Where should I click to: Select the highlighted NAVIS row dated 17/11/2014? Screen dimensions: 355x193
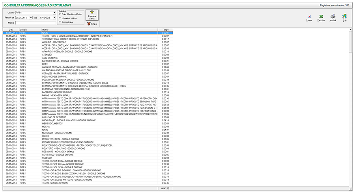tap(88, 33)
